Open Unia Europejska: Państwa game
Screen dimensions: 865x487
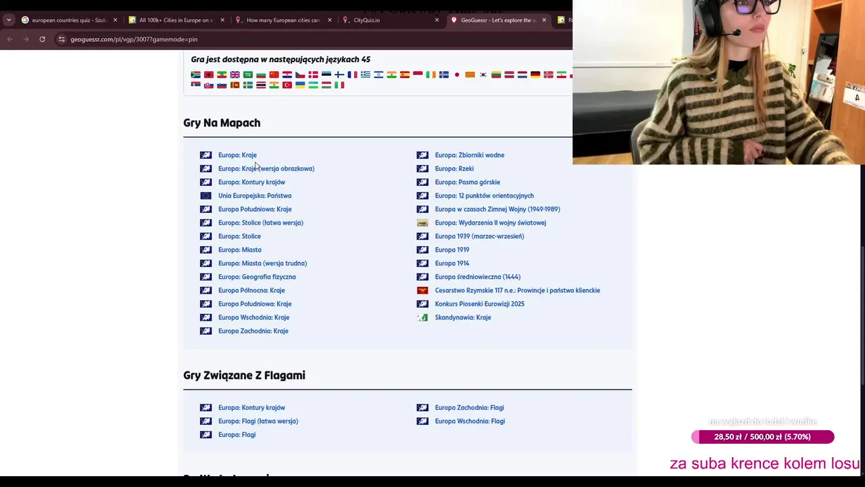[x=255, y=195]
